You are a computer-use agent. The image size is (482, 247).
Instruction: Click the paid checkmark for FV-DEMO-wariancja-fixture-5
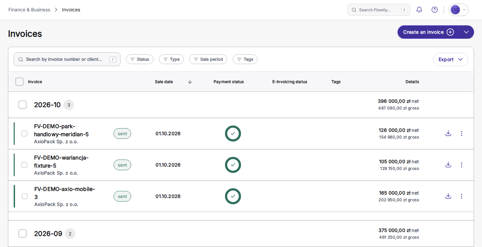[233, 165]
